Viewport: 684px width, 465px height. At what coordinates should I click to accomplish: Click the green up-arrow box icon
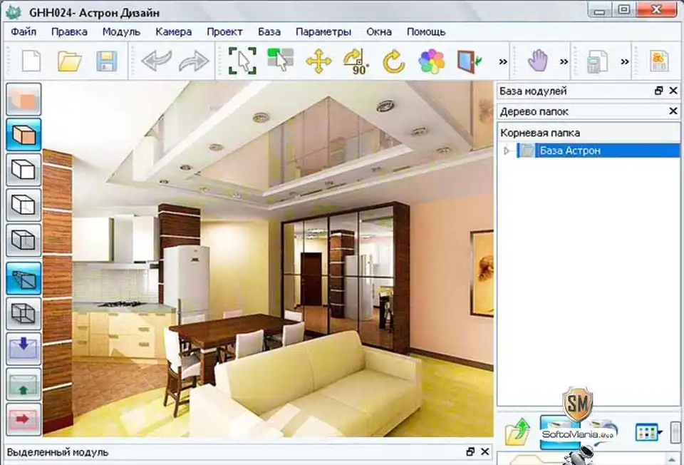point(24,384)
